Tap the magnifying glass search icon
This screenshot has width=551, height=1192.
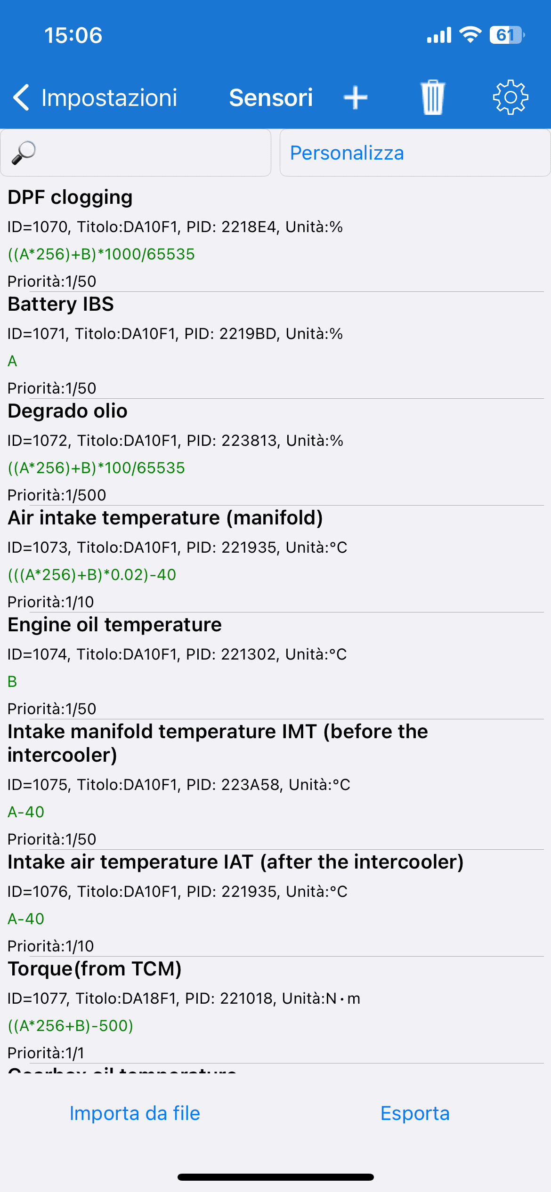point(24,153)
